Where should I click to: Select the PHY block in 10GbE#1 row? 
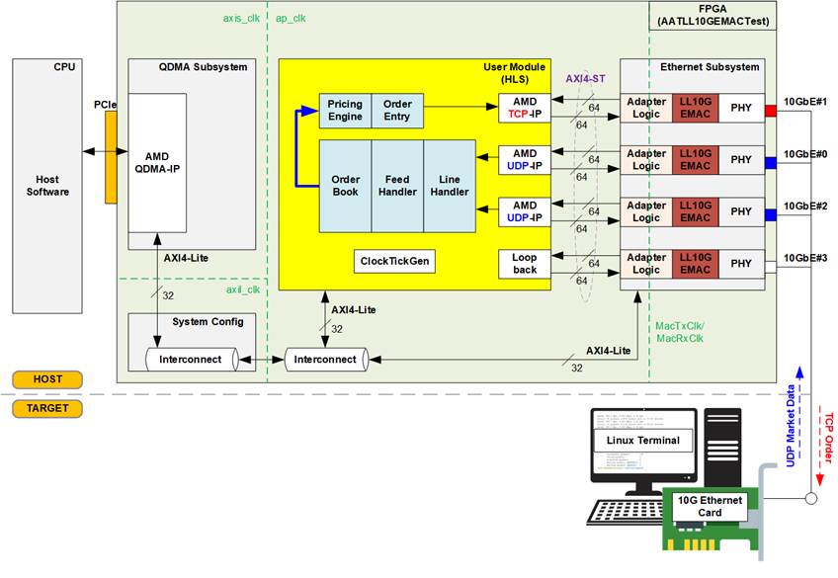click(x=742, y=108)
